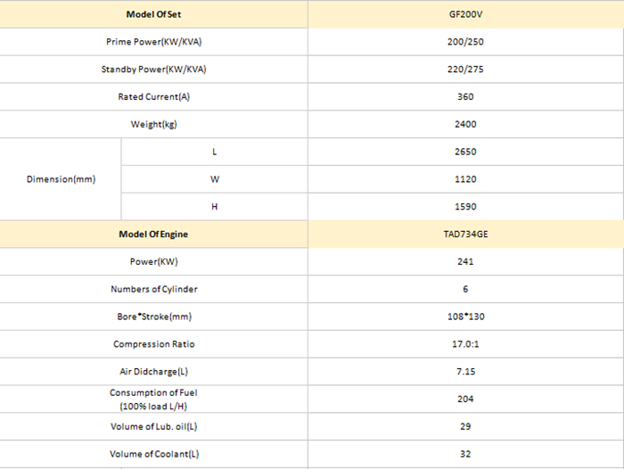624x469 pixels.
Task: Click the 108*130 bore stroke value
Action: (x=465, y=317)
